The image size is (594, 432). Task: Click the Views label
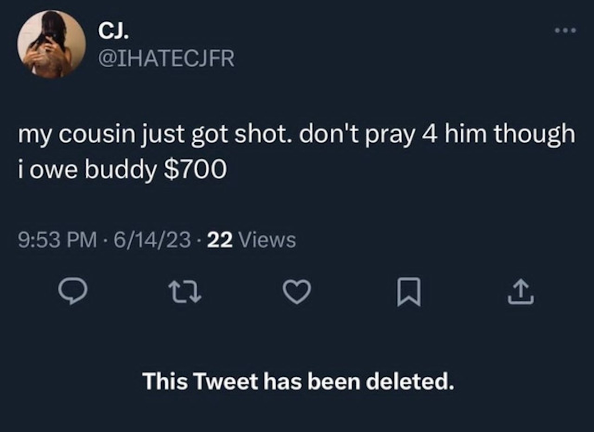pyautogui.click(x=267, y=240)
